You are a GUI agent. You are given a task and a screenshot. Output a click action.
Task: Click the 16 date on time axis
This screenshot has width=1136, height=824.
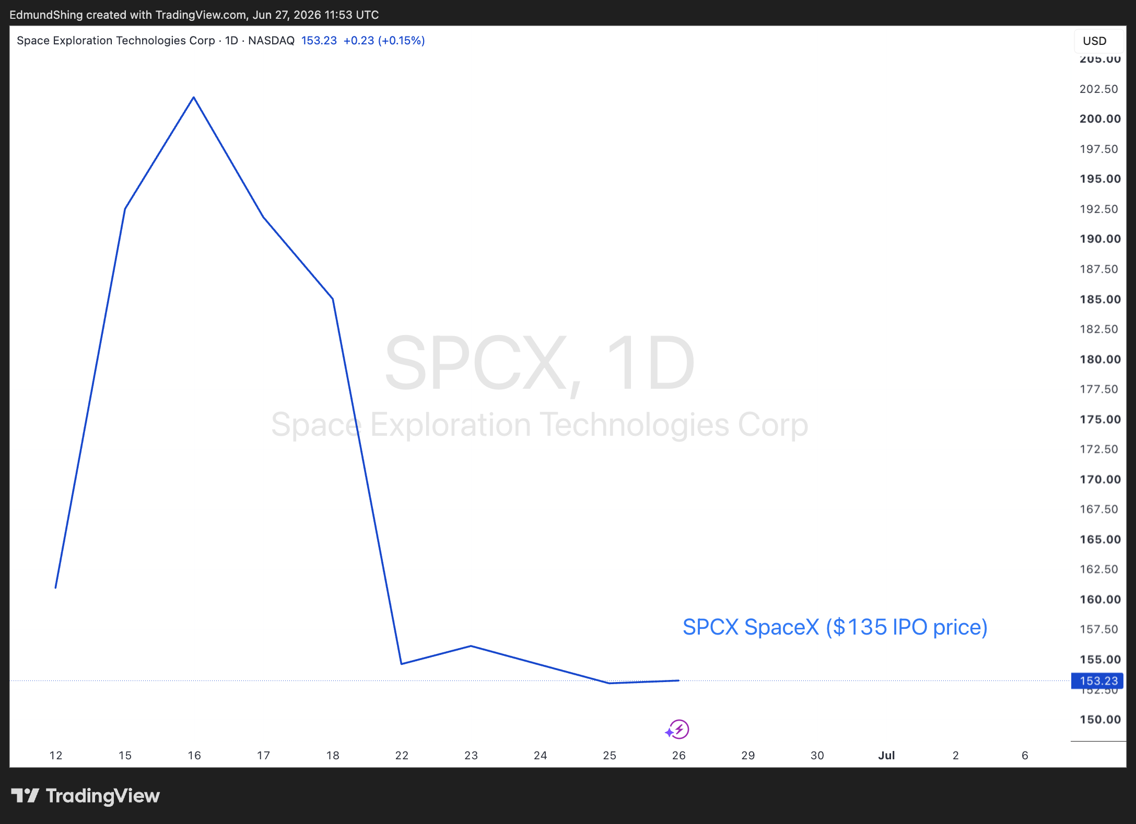pyautogui.click(x=194, y=755)
